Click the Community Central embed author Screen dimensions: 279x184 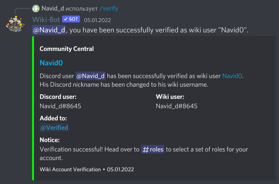point(67,49)
